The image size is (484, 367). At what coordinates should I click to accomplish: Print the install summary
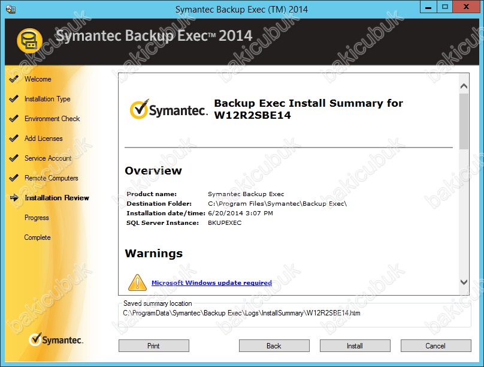pos(154,345)
